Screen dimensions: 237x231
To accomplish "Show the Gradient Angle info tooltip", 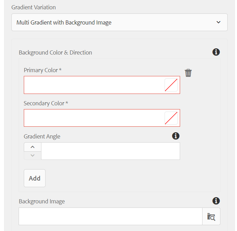I will tap(176, 136).
